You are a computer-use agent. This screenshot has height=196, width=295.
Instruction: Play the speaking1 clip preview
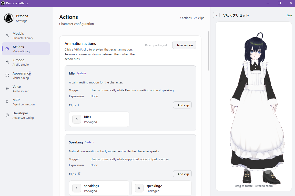point(77,188)
